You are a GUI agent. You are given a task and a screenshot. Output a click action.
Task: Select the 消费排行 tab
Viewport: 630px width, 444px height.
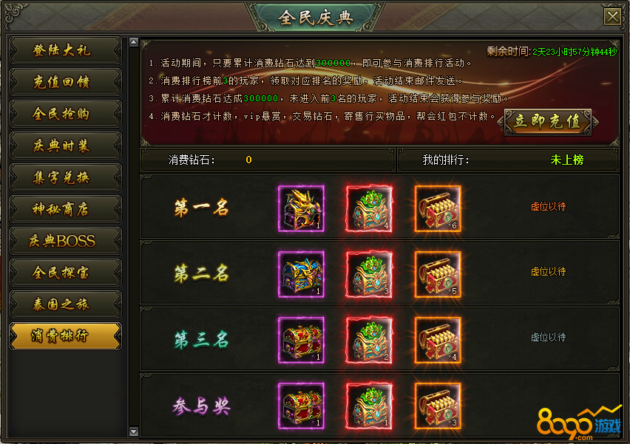65,336
